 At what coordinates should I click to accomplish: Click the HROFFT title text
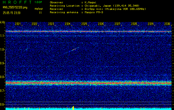17,2
